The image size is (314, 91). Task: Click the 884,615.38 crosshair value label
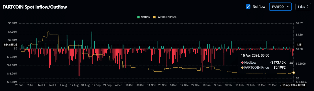point(10,45)
